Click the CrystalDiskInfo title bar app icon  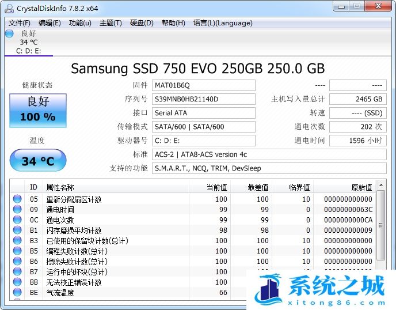9,8
